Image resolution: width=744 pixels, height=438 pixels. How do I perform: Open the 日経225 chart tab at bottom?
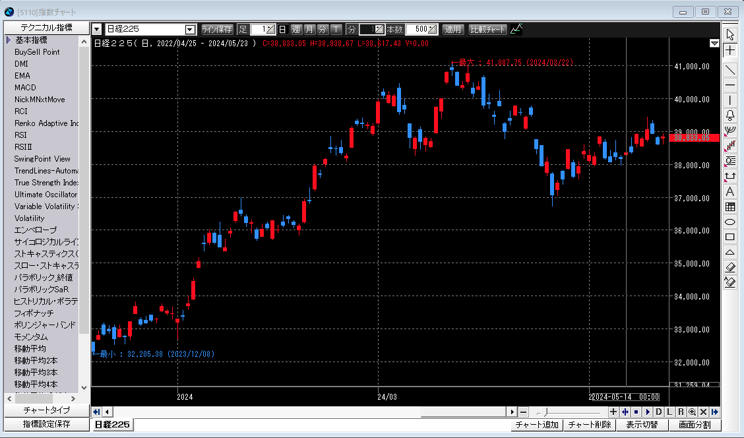pyautogui.click(x=112, y=425)
